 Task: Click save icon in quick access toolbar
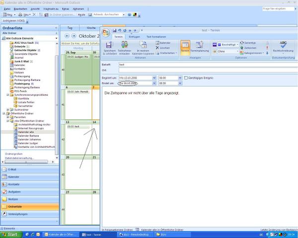(x=114, y=30)
